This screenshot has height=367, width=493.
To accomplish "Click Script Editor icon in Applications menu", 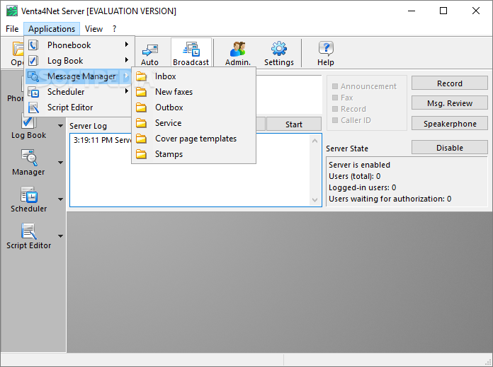I will (33, 107).
